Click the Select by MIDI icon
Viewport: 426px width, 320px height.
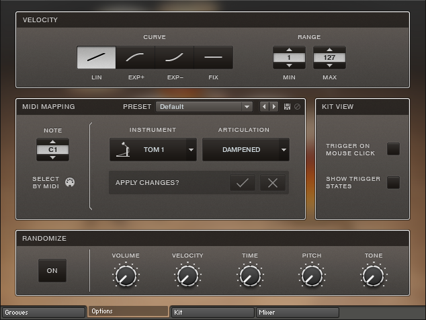pyautogui.click(x=70, y=182)
